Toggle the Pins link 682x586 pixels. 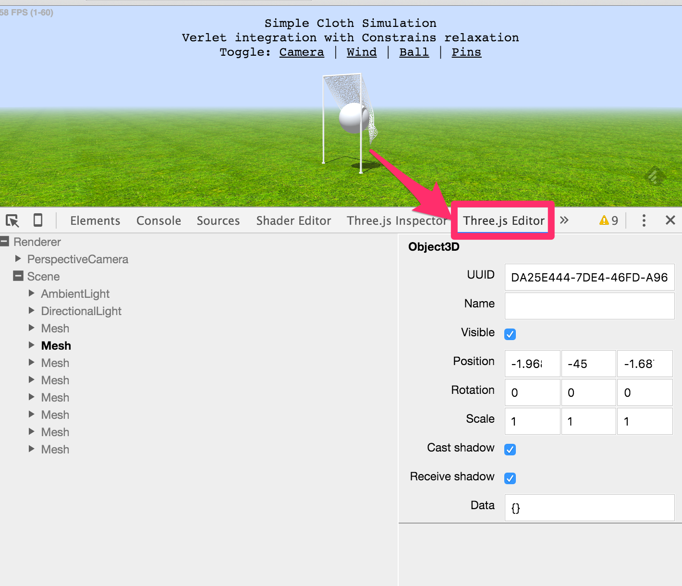466,52
